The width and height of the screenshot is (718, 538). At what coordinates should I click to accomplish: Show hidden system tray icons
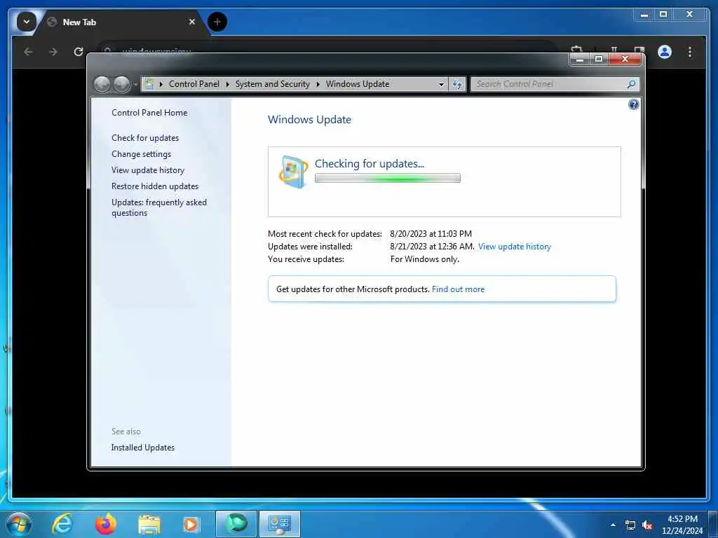coord(613,525)
